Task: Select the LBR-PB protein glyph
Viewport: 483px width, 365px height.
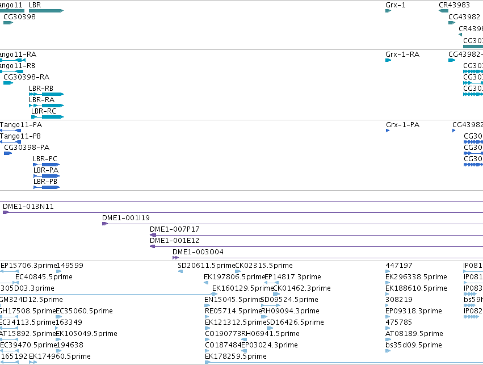Action: (x=47, y=187)
